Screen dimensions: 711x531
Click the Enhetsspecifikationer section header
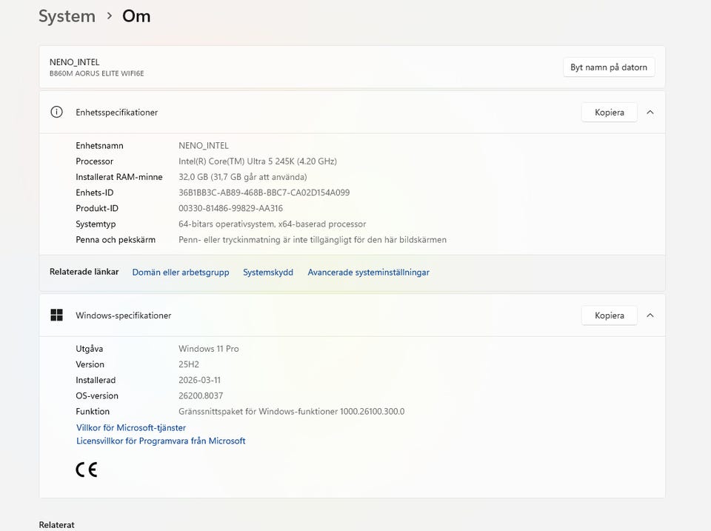click(116, 113)
